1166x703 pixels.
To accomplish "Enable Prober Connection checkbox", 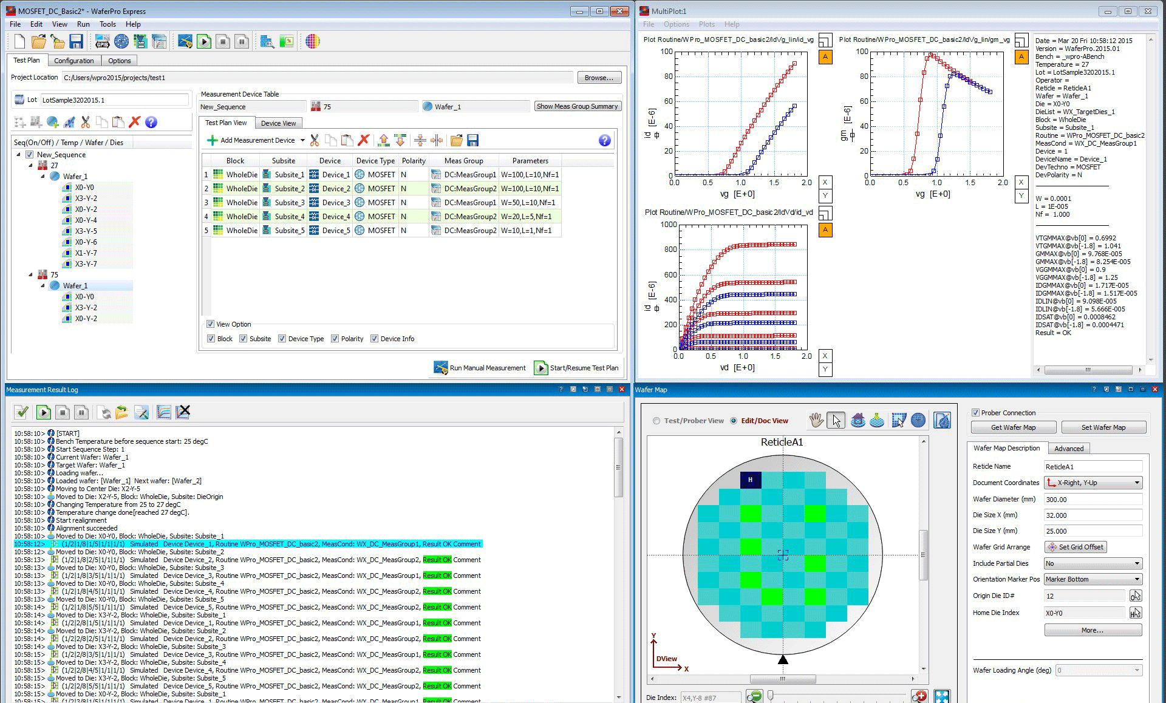I will pyautogui.click(x=975, y=412).
